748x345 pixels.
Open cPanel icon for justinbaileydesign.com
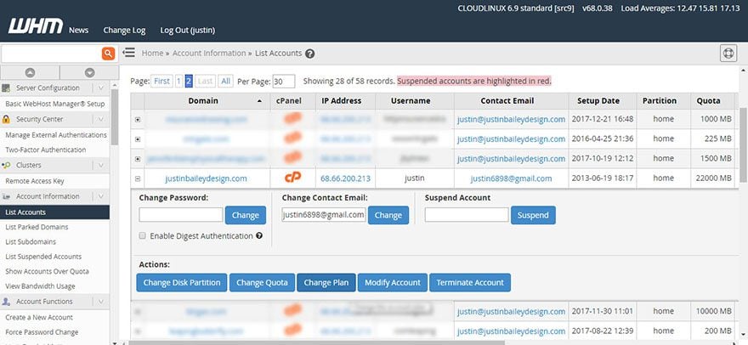tap(293, 178)
